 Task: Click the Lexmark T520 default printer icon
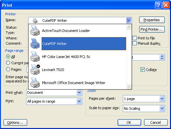pyautogui.click(x=35, y=69)
